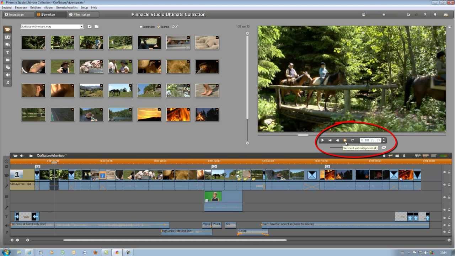Switch to Text list view icon
This screenshot has width=455, height=256.
tap(434, 156)
